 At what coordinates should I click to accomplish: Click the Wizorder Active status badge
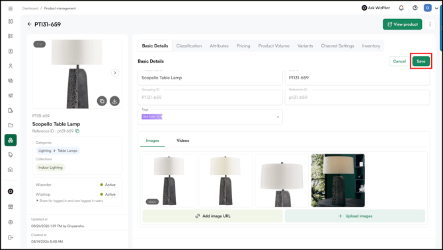(x=108, y=185)
